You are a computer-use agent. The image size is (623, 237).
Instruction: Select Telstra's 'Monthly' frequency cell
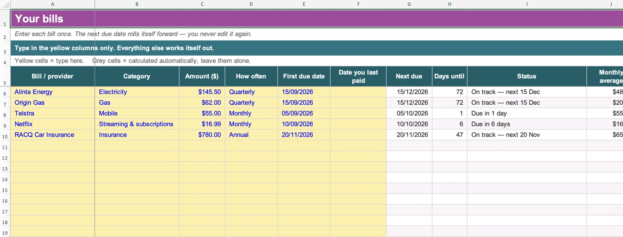click(251, 113)
